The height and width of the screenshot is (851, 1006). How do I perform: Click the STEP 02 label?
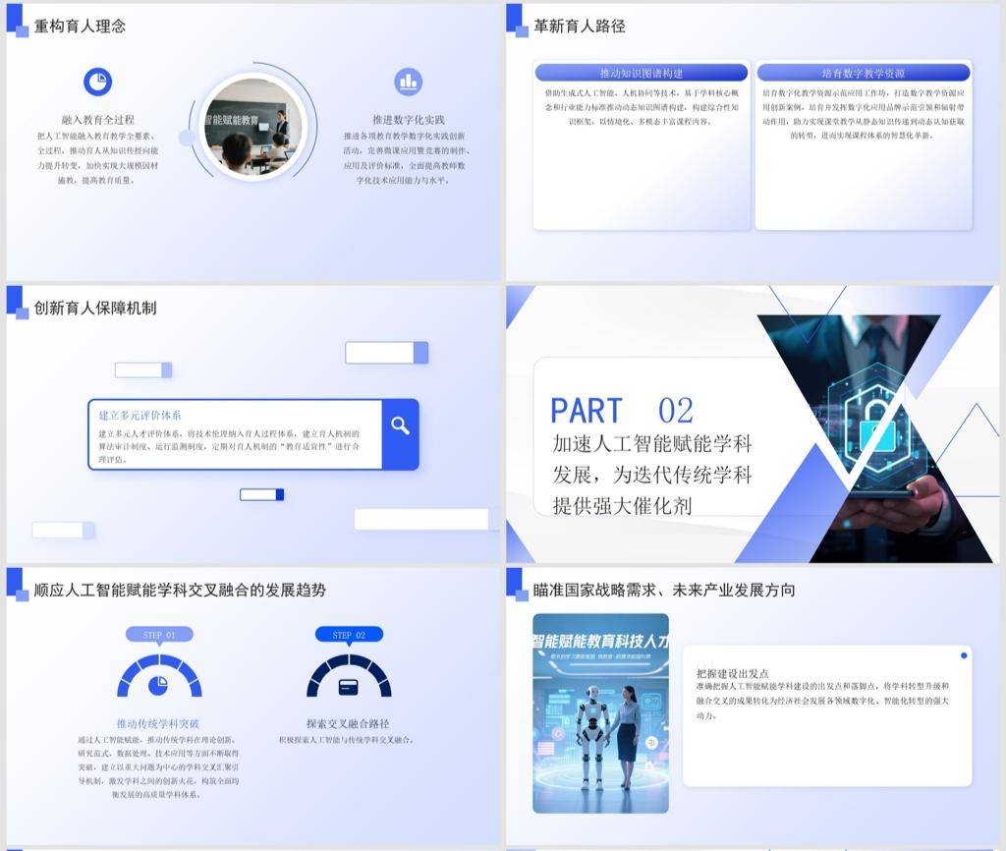pos(348,635)
